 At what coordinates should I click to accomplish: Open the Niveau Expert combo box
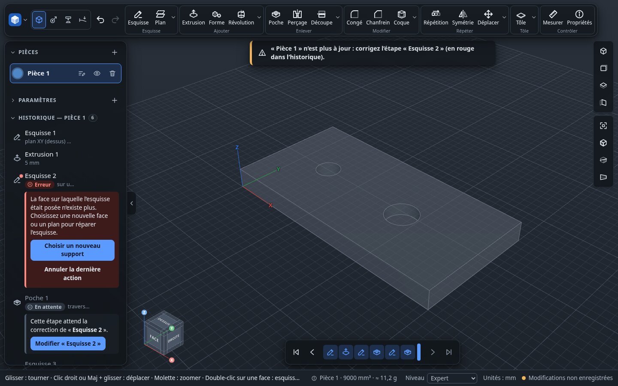click(452, 378)
